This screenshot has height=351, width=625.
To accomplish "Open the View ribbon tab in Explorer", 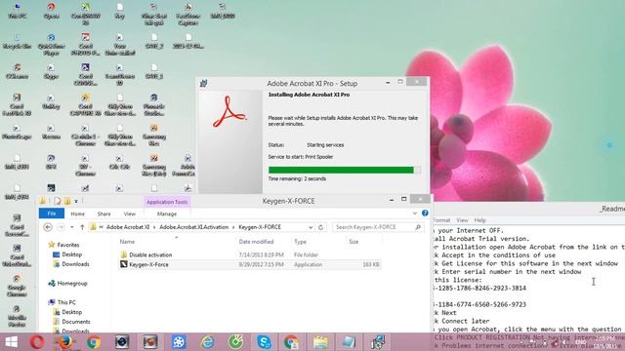I will coord(130,214).
